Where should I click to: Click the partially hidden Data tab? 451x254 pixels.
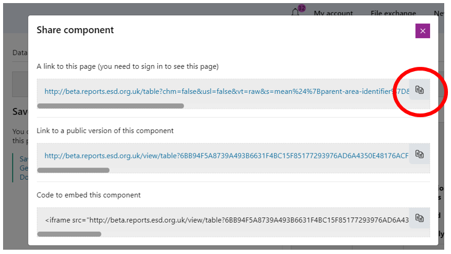pyautogui.click(x=20, y=53)
